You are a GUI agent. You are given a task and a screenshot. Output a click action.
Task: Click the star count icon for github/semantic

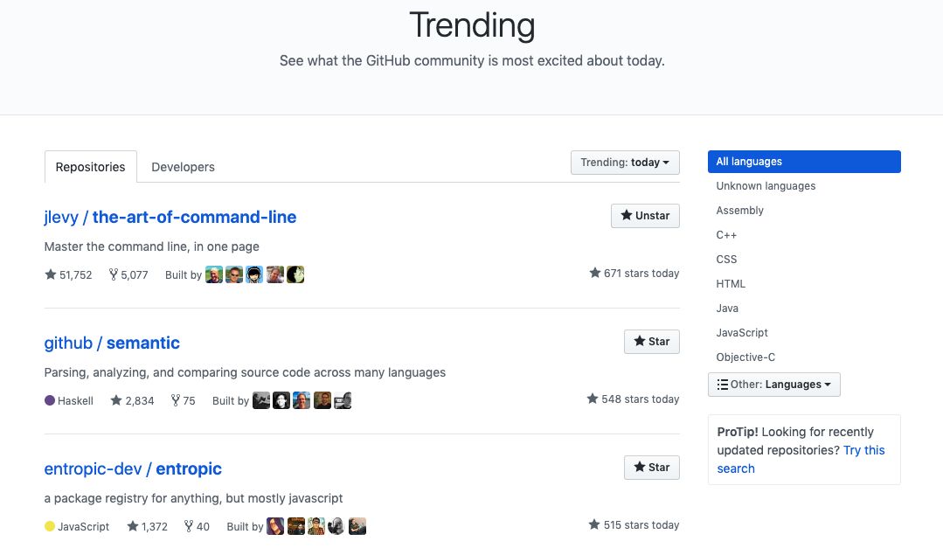[x=116, y=400]
